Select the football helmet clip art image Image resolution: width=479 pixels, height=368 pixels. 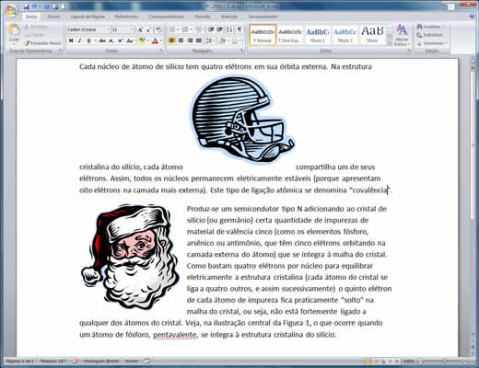[241, 119]
